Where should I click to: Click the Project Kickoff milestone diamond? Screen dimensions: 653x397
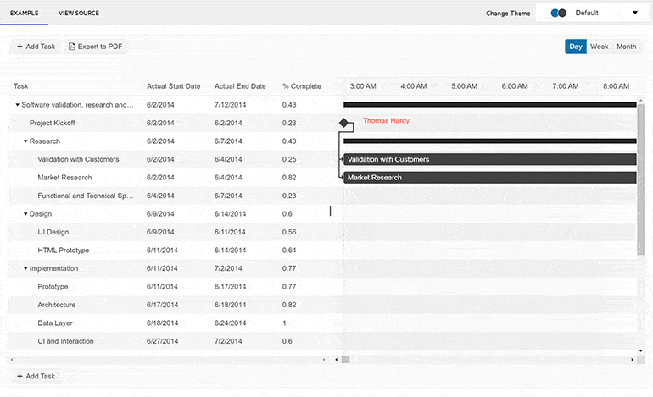[x=343, y=123]
